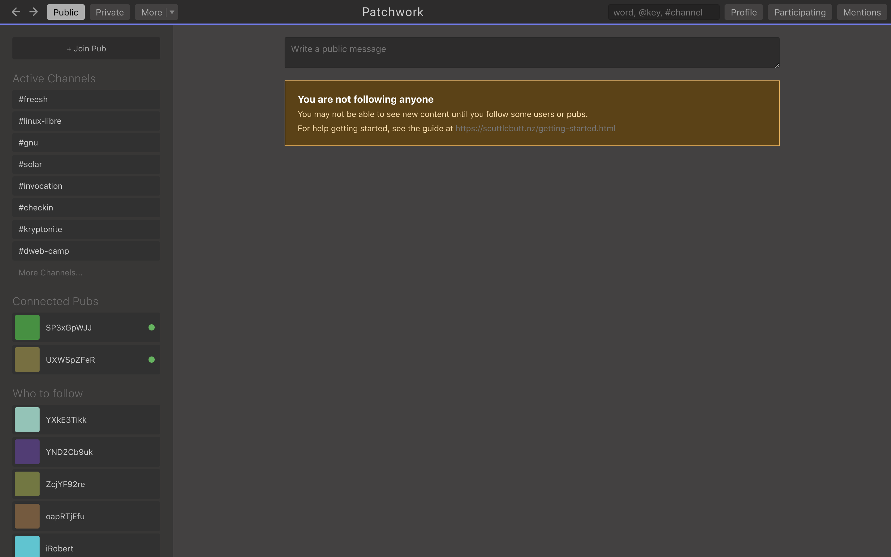Click the search field for word, @key, #channel

click(x=664, y=12)
